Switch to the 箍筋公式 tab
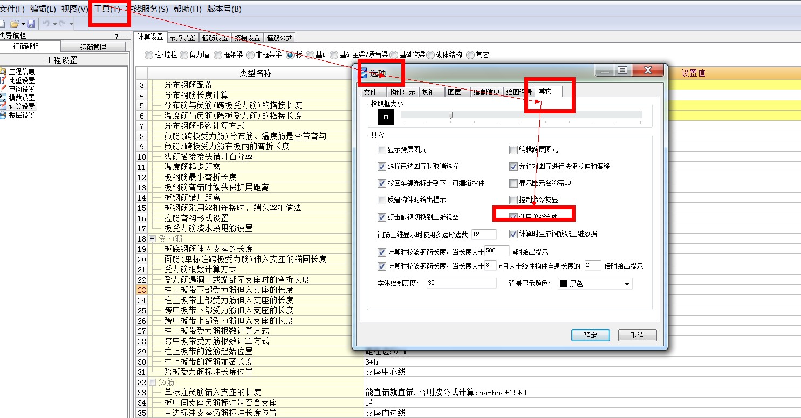This screenshot has width=801, height=418. (280, 38)
